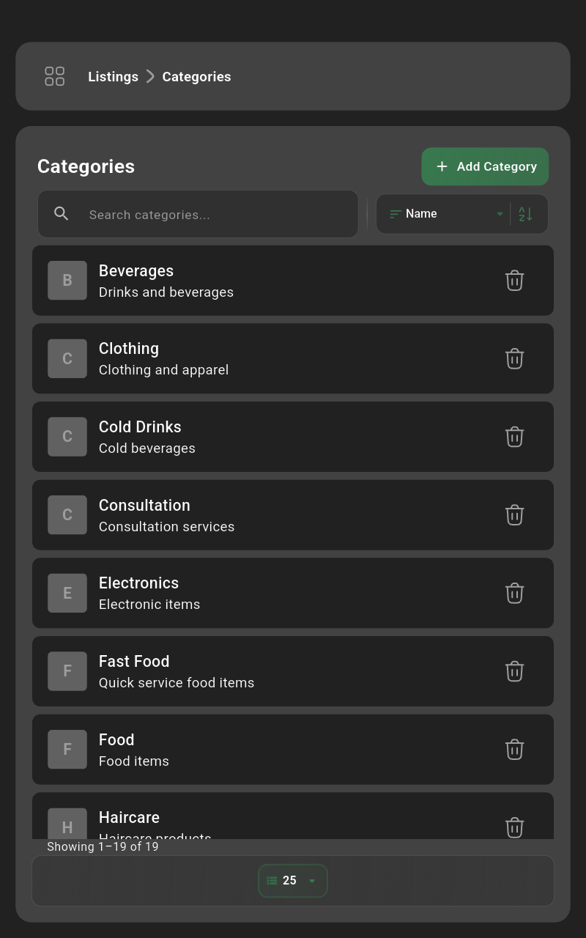Click the search magnifier icon
586x938 pixels.
[x=62, y=213]
